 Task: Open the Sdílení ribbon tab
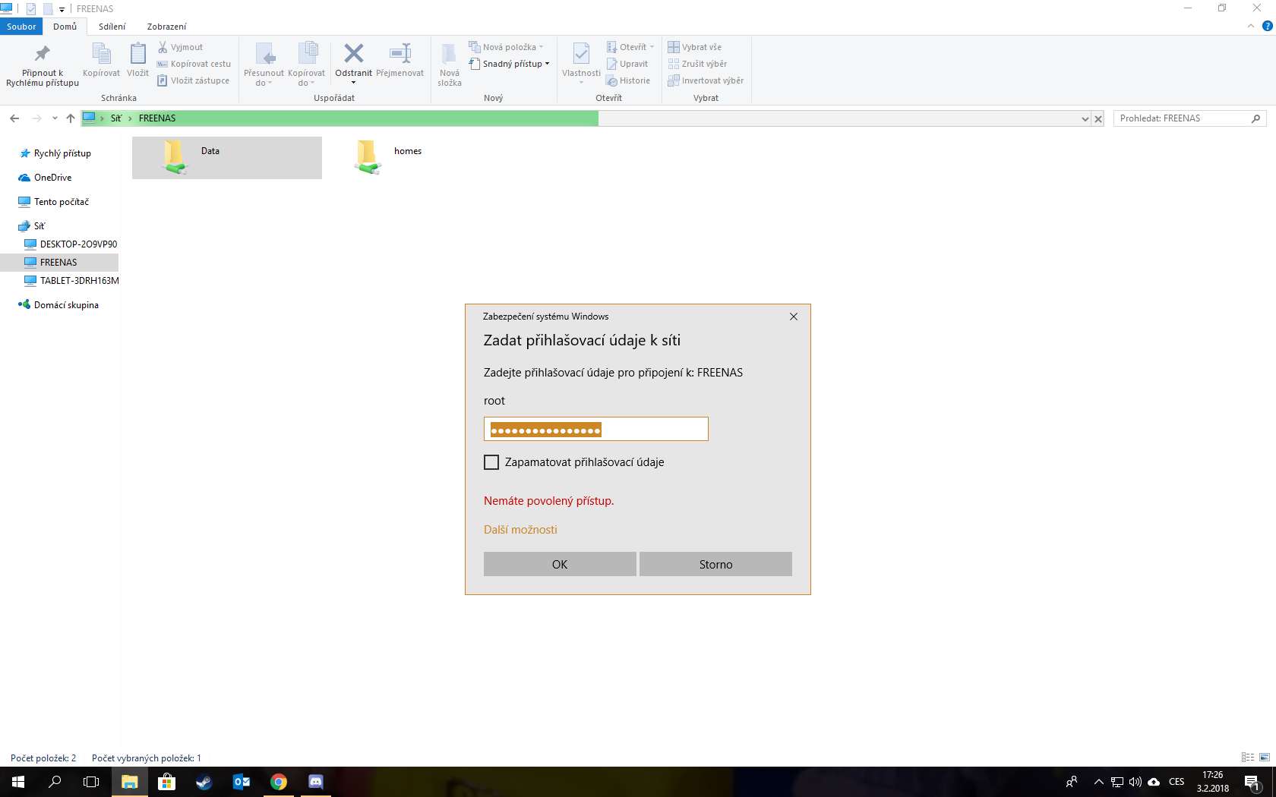click(x=112, y=27)
